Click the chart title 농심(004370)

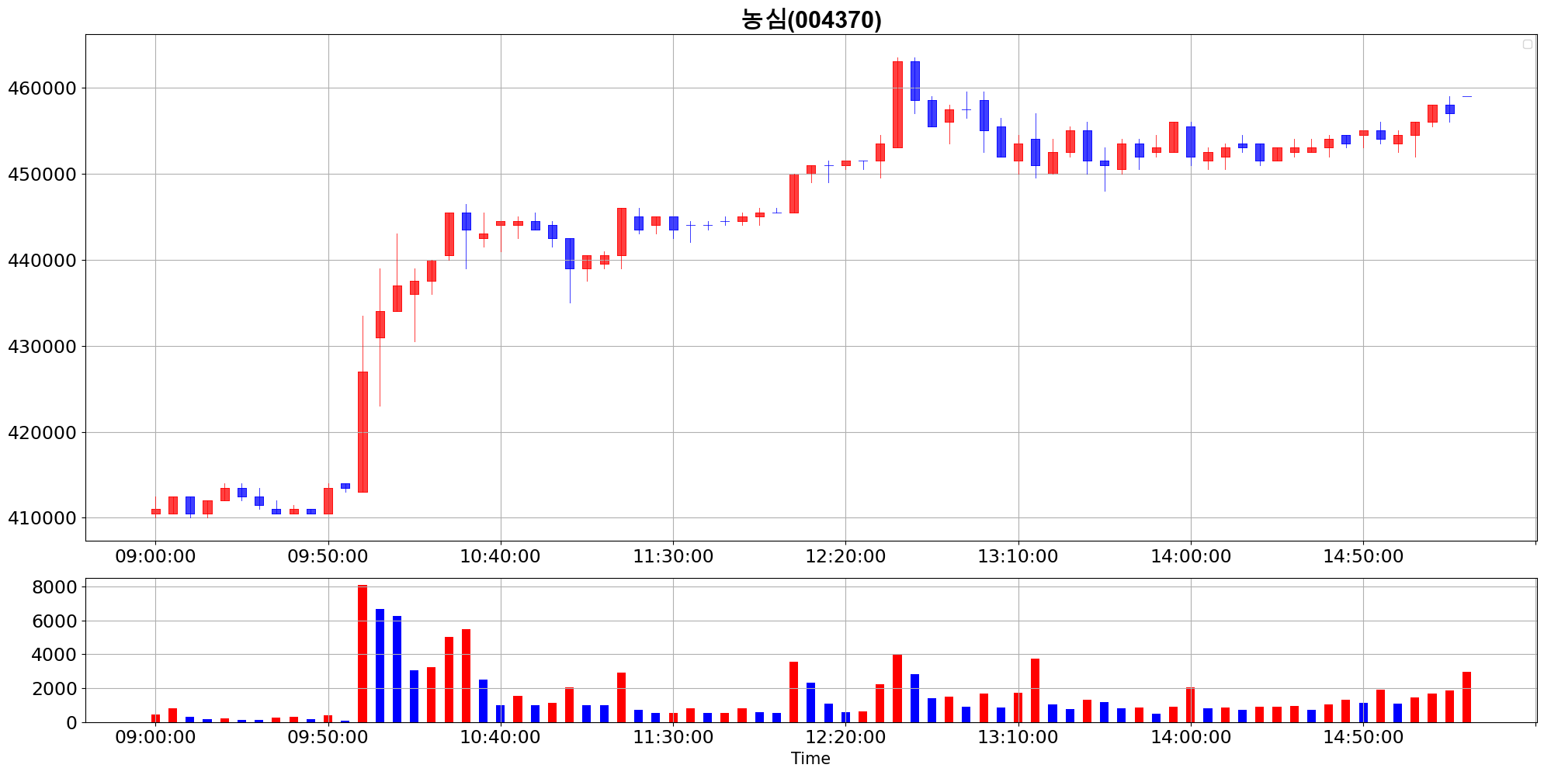pos(811,19)
